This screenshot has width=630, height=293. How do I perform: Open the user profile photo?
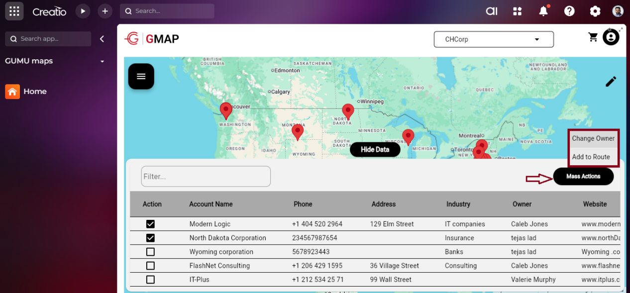[x=618, y=11]
